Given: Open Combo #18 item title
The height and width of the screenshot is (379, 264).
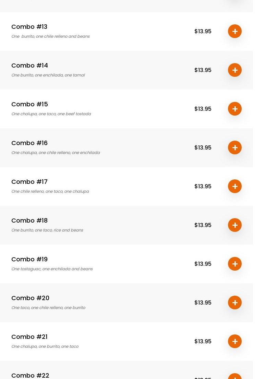Looking at the screenshot, I should coord(29,221).
